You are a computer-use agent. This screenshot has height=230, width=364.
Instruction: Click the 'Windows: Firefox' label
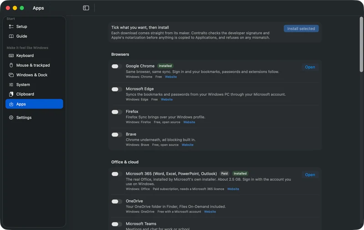[138, 122]
